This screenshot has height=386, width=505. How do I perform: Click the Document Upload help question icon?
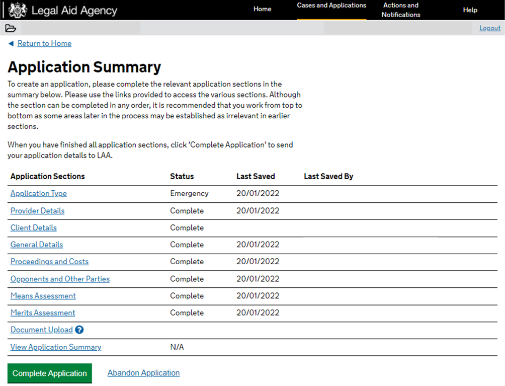(x=79, y=330)
